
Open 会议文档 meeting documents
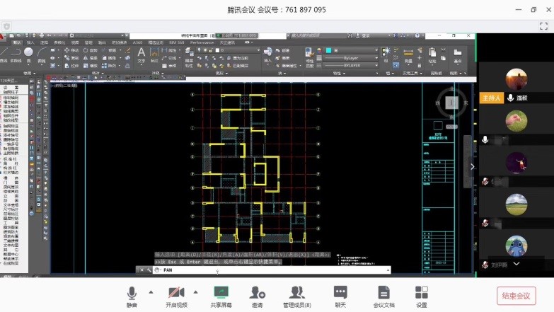tap(383, 296)
